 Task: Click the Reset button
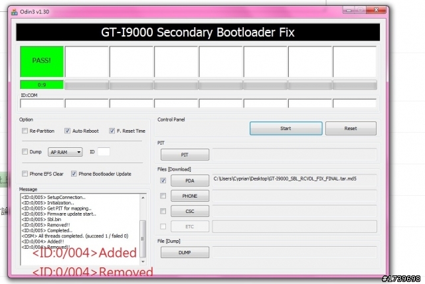(x=351, y=128)
